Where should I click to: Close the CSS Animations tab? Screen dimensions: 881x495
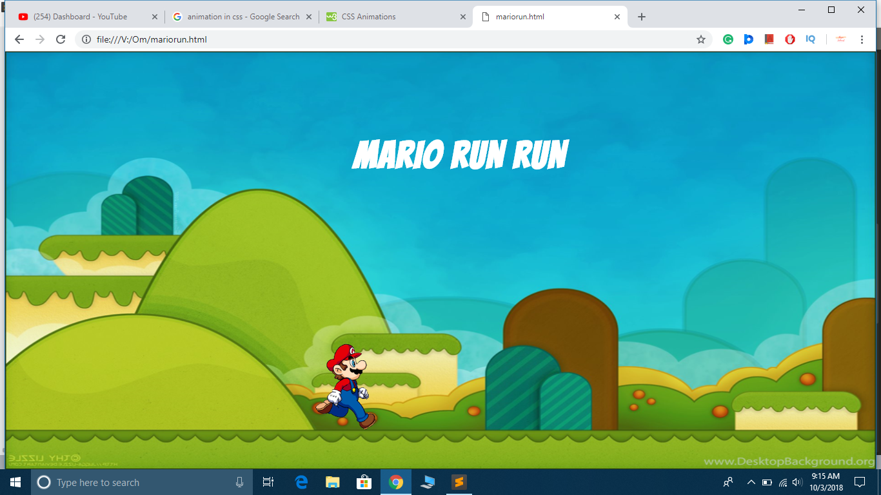(x=462, y=17)
